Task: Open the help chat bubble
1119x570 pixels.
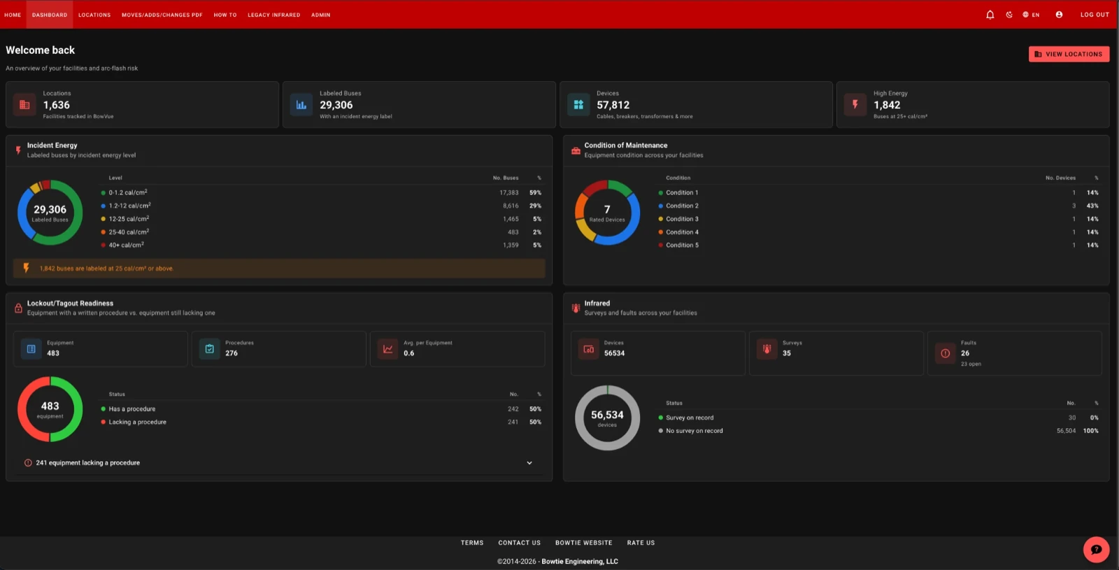Action: coord(1096,550)
